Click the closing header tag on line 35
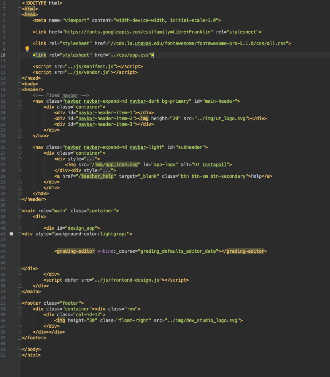This screenshot has height=377, width=330. (x=34, y=199)
